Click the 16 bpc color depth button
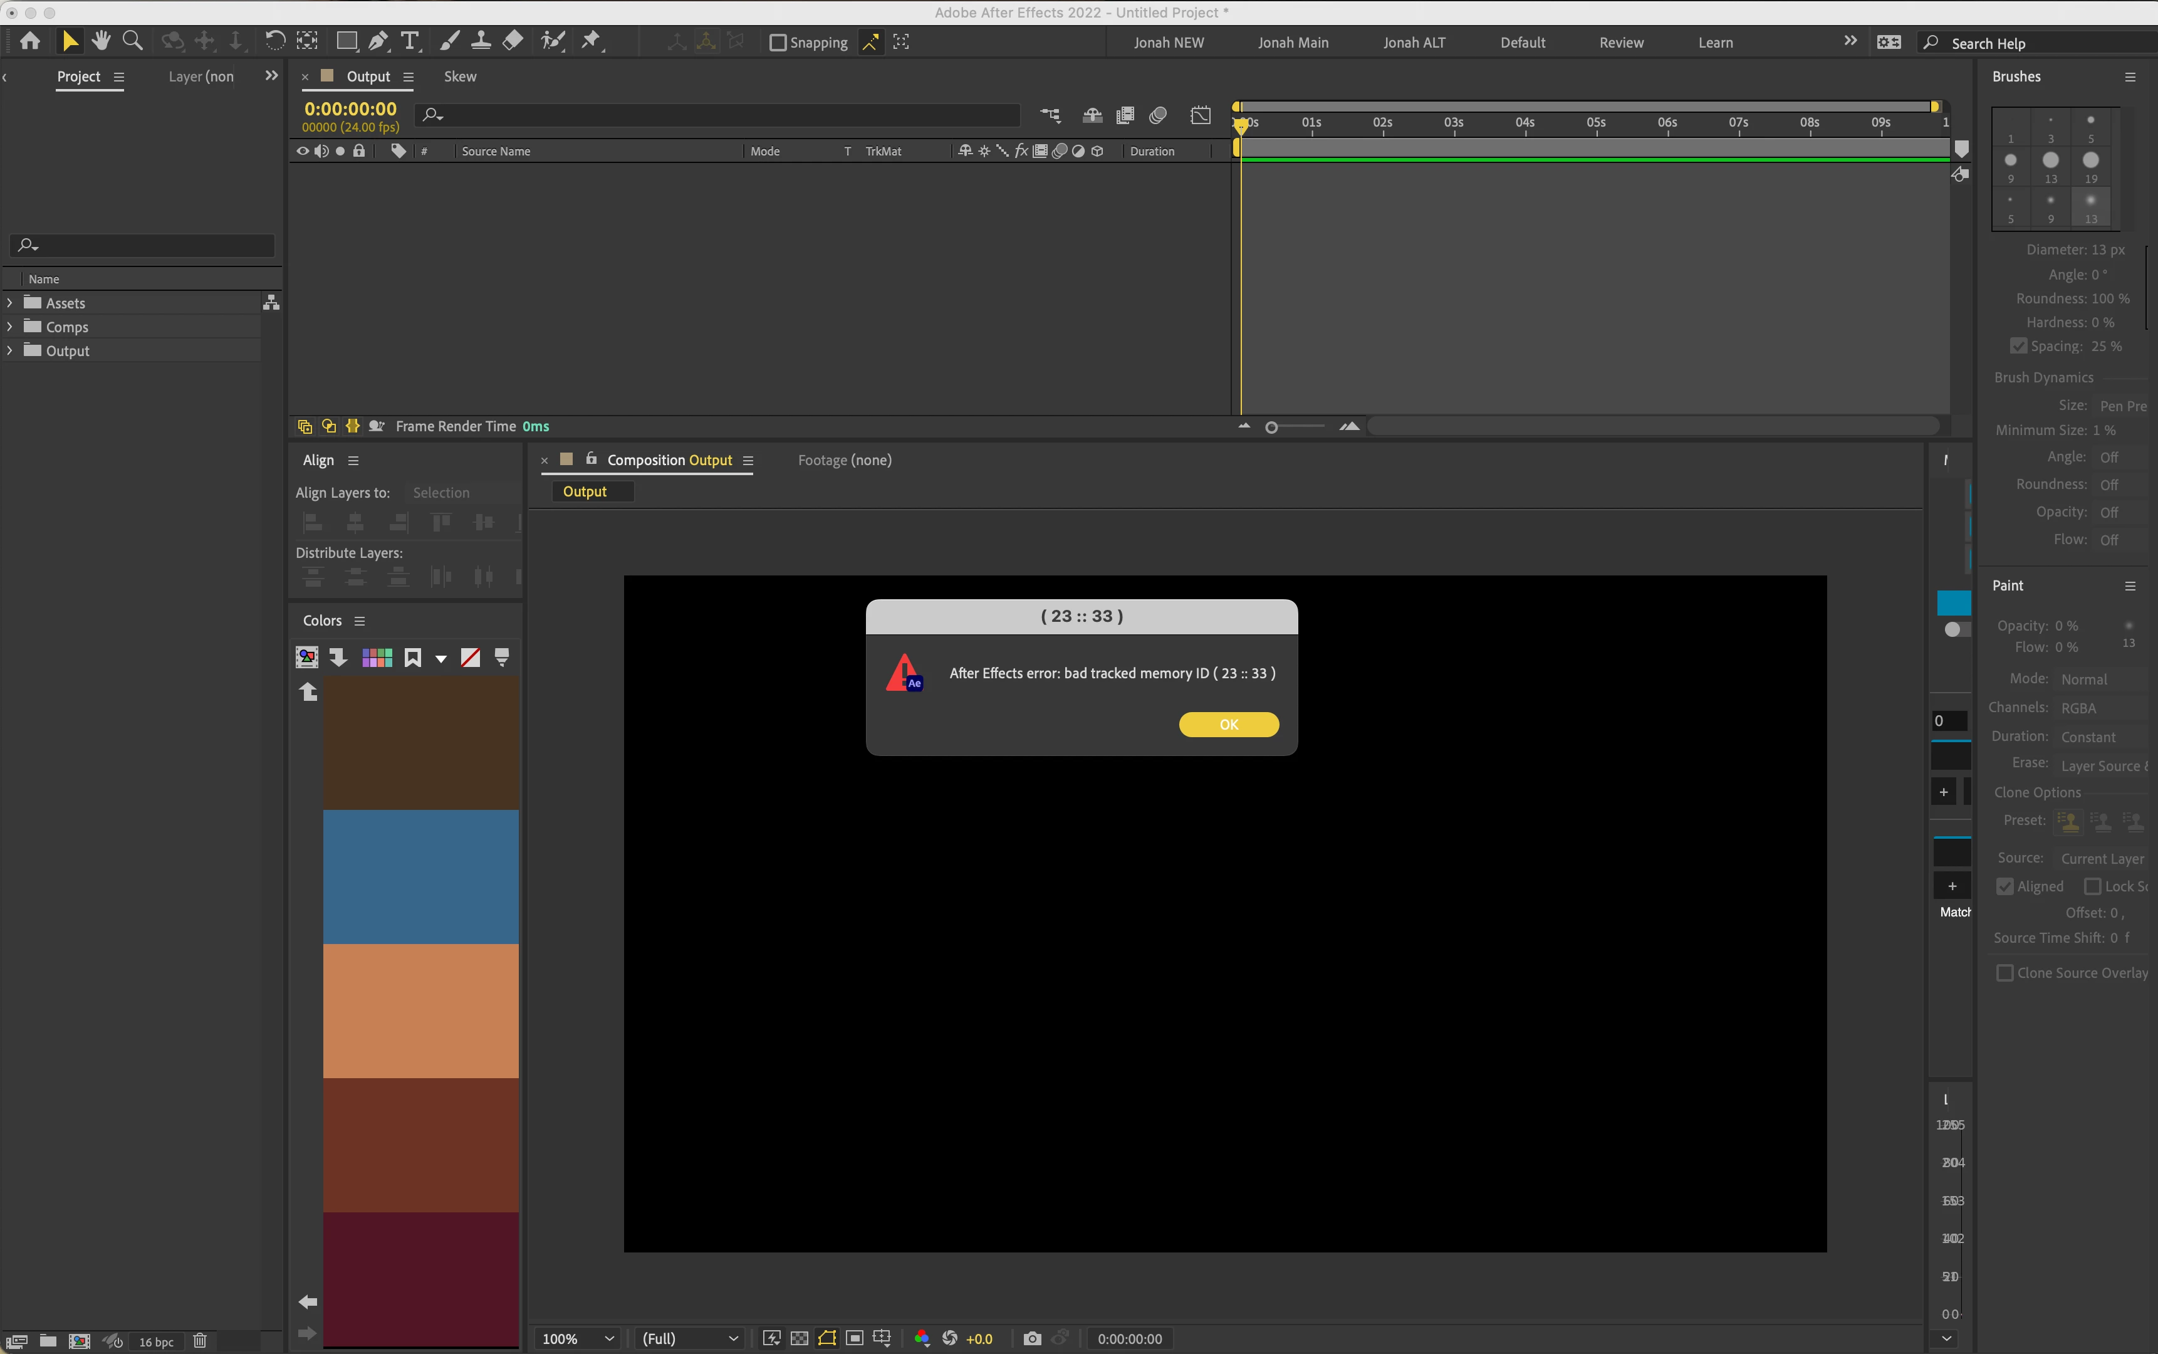This screenshot has height=1354, width=2158. pos(156,1341)
